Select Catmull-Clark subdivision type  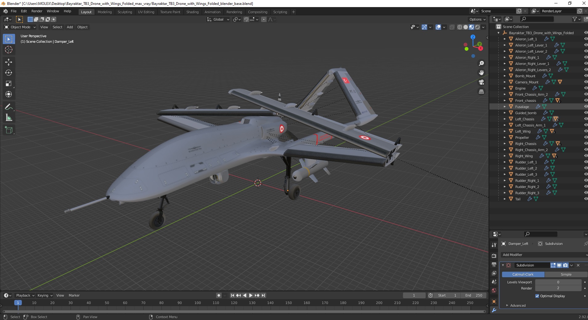tap(523, 274)
